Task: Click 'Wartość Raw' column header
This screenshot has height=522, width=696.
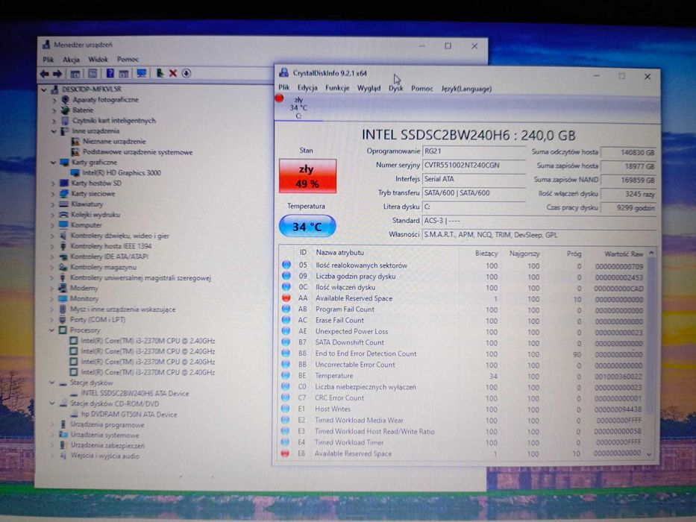Action: 623,254
